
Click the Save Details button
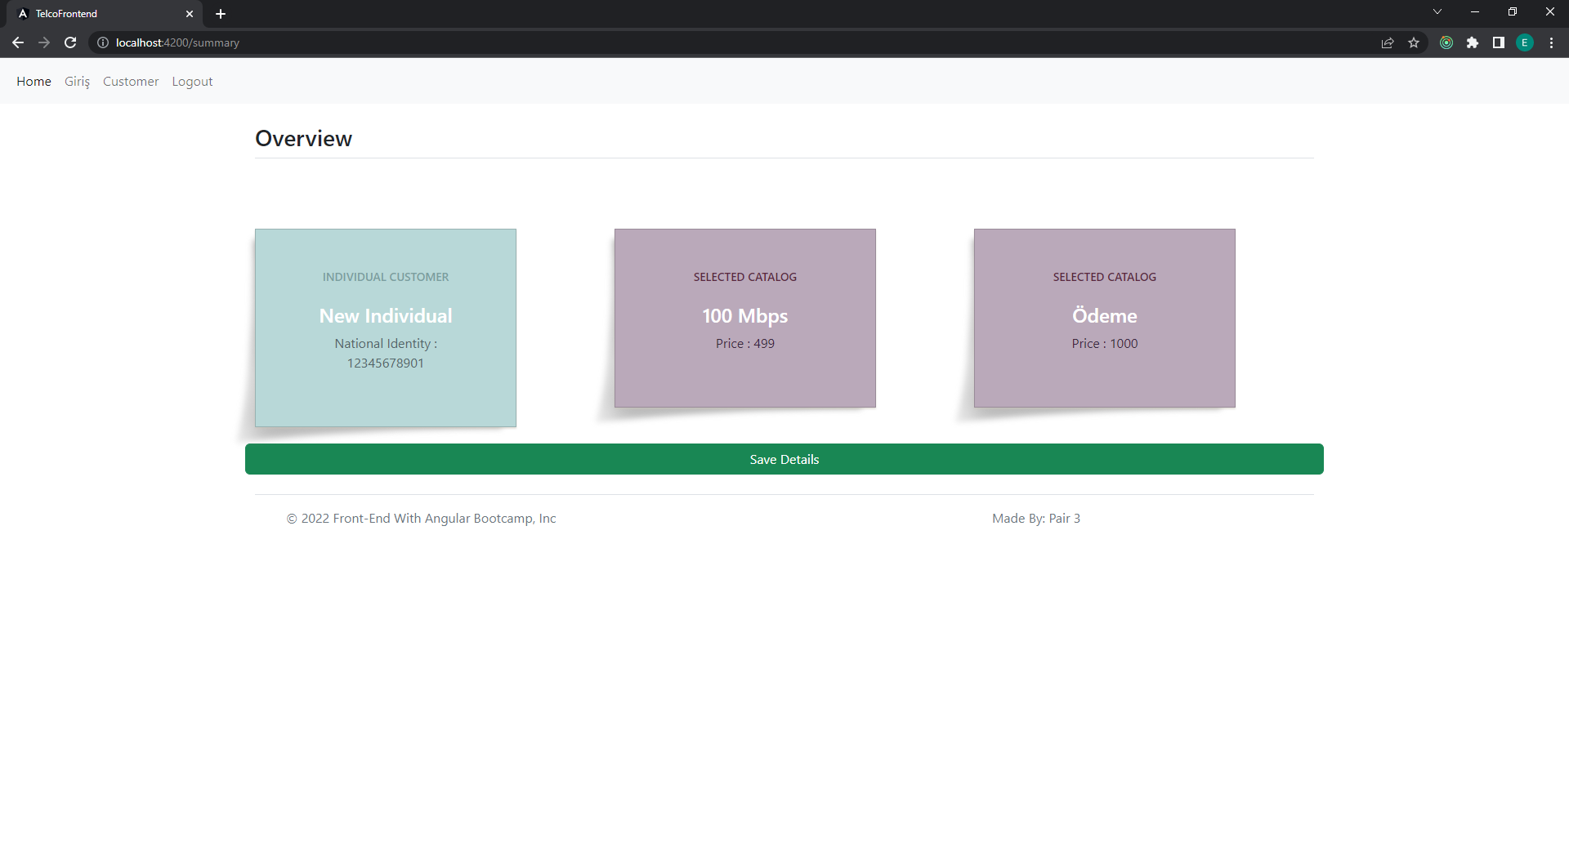[x=784, y=459]
